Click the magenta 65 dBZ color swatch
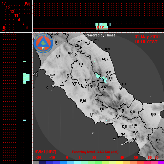Image resolution: width=164 pixels, height=164 pixels. (x=161, y=162)
